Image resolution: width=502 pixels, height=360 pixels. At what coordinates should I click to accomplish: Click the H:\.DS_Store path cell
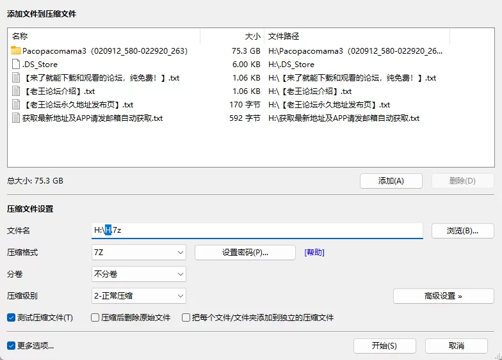pos(291,64)
